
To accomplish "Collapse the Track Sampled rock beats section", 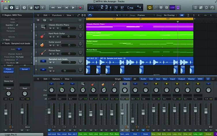I will [3, 43].
